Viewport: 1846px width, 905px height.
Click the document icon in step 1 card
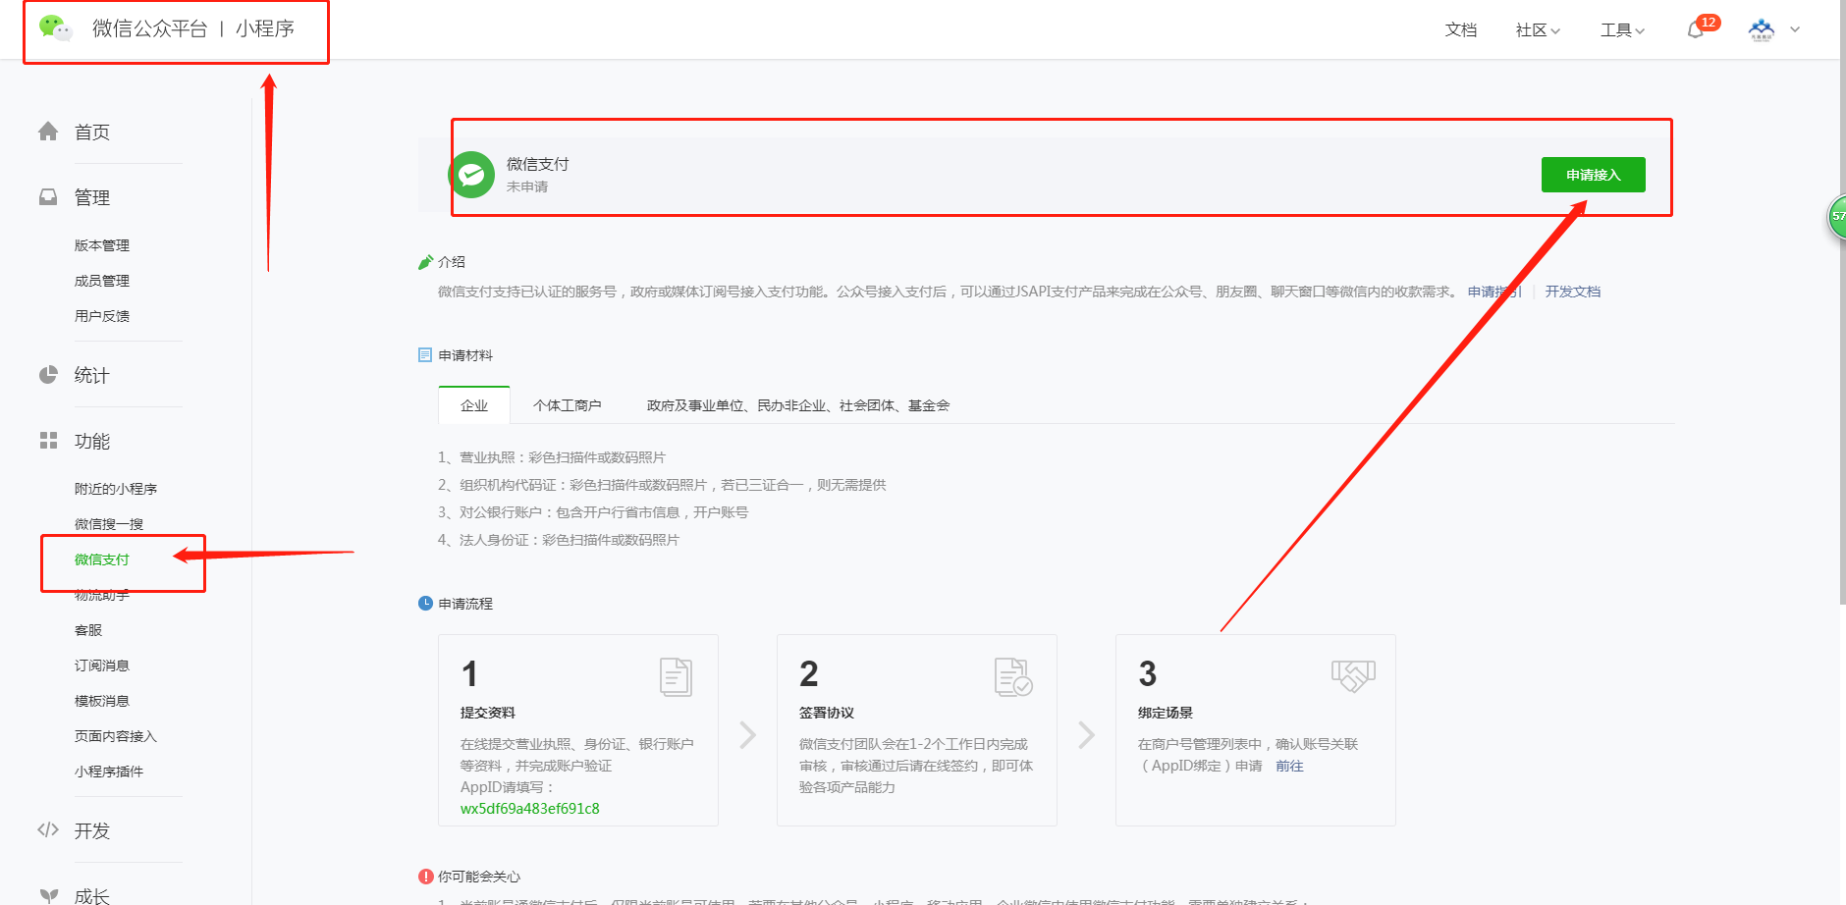coord(676,676)
